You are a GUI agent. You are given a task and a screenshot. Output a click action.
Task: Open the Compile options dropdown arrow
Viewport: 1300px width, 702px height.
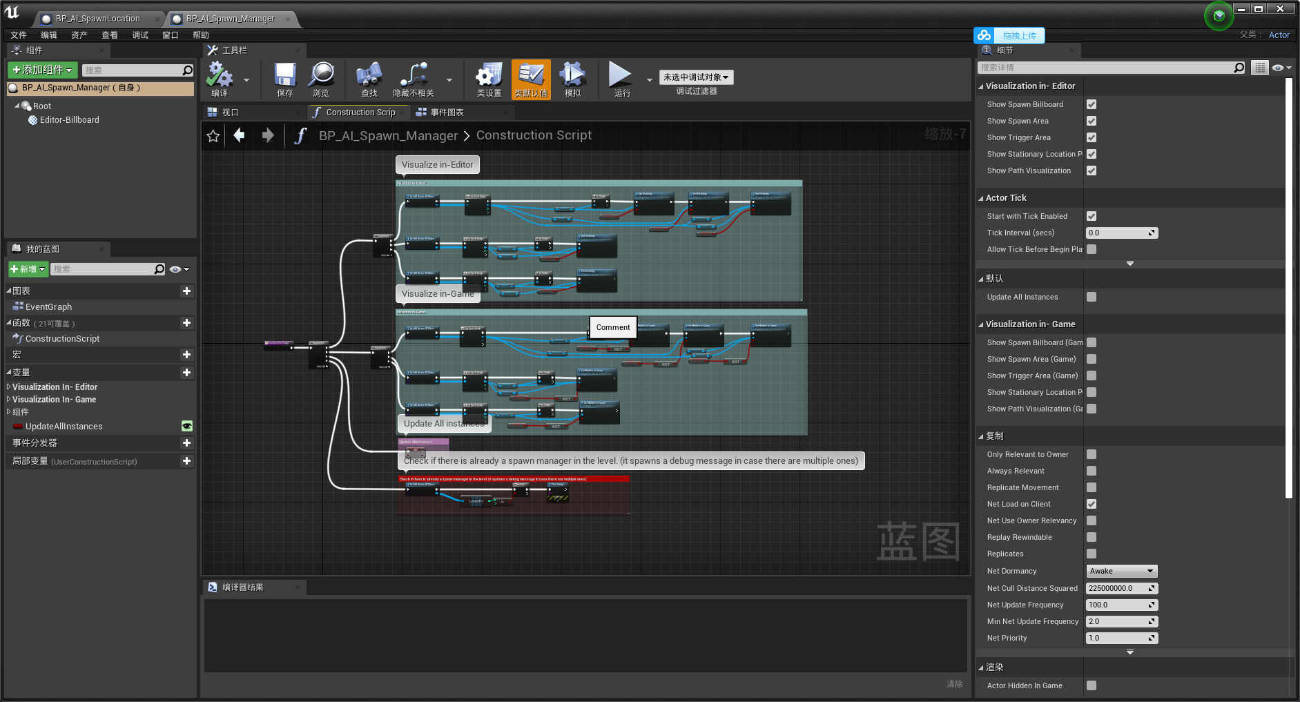(246, 80)
